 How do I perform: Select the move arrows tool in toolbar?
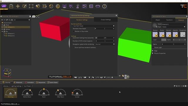click(18, 6)
